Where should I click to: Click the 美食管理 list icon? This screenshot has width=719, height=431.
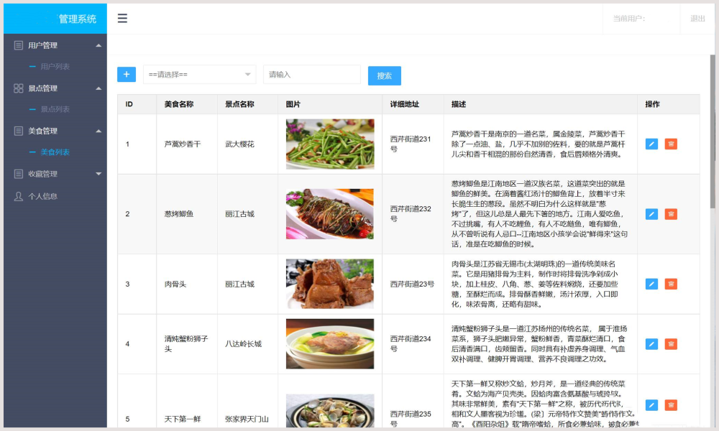tap(19, 131)
